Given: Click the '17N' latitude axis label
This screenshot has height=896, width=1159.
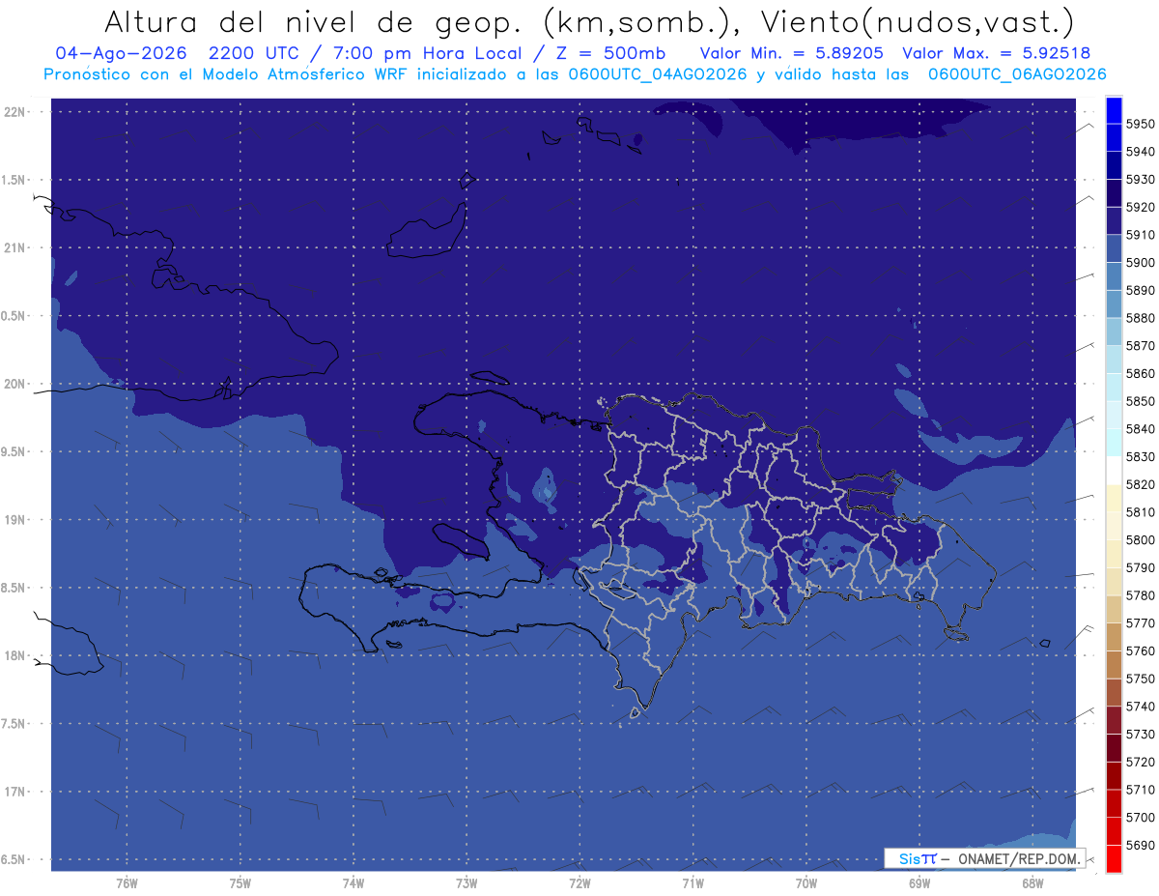Looking at the screenshot, I should click(x=14, y=792).
